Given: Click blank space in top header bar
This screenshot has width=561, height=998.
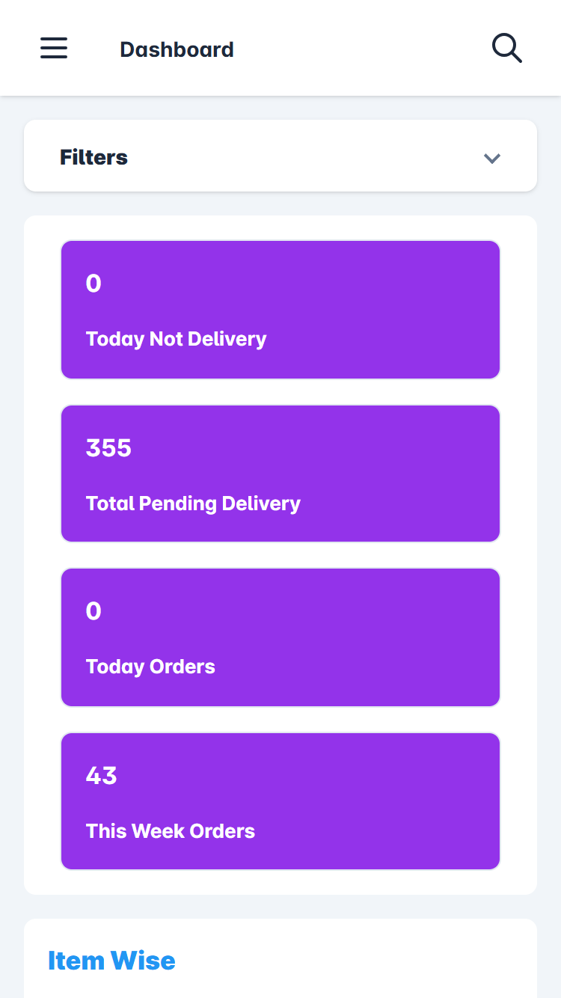Looking at the screenshot, I should 359,49.
